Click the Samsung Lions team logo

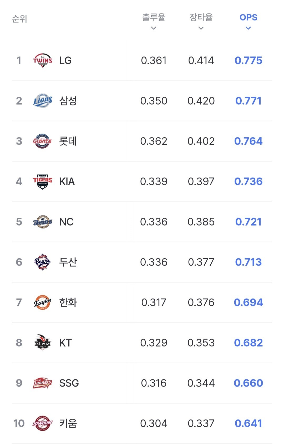pos(43,101)
